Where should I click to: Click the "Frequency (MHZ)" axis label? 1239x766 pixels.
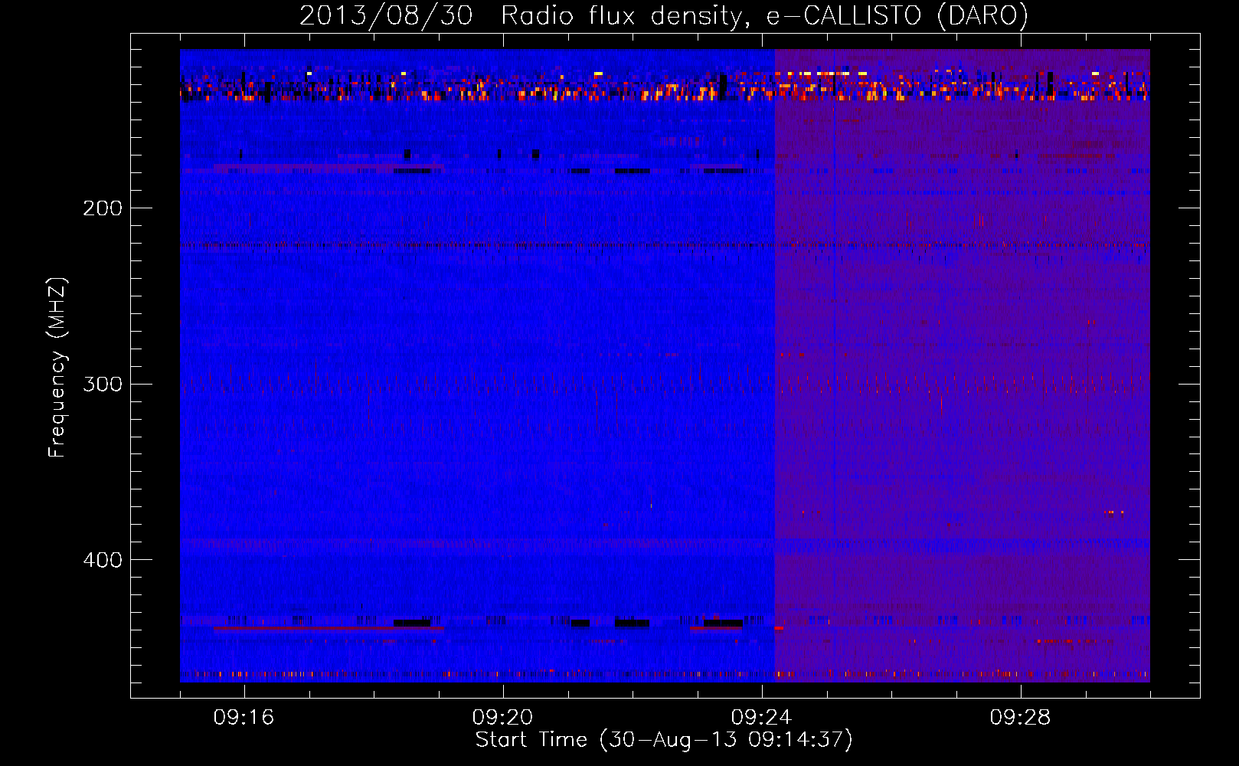point(57,368)
